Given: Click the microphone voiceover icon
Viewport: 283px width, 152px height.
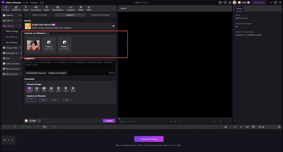Looking at the screenshot, I should tap(225, 127).
